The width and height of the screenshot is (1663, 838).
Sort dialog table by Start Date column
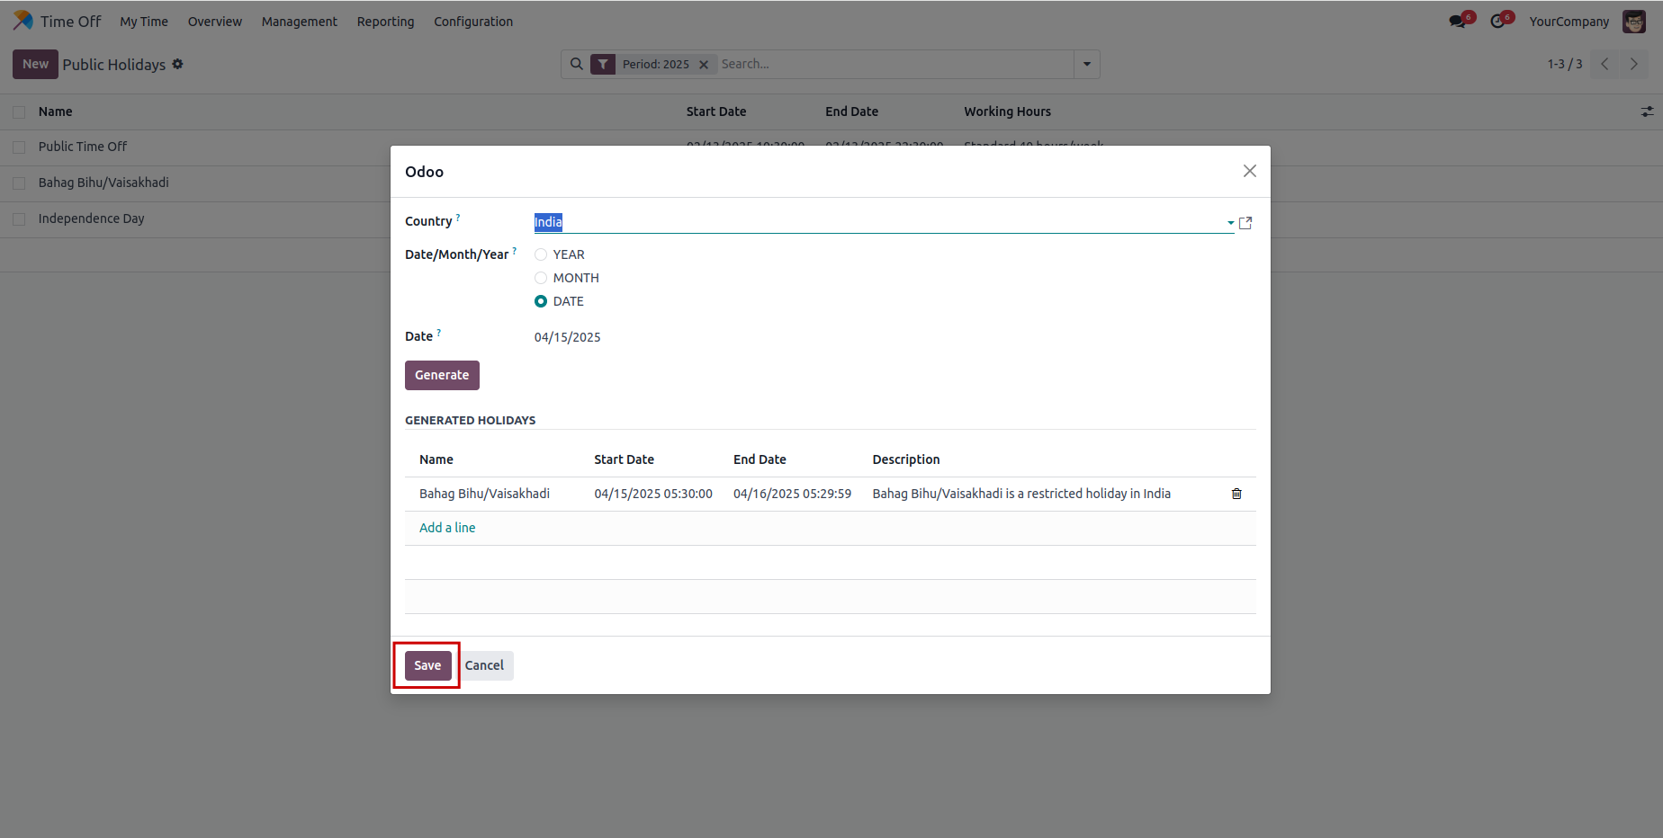coord(624,459)
